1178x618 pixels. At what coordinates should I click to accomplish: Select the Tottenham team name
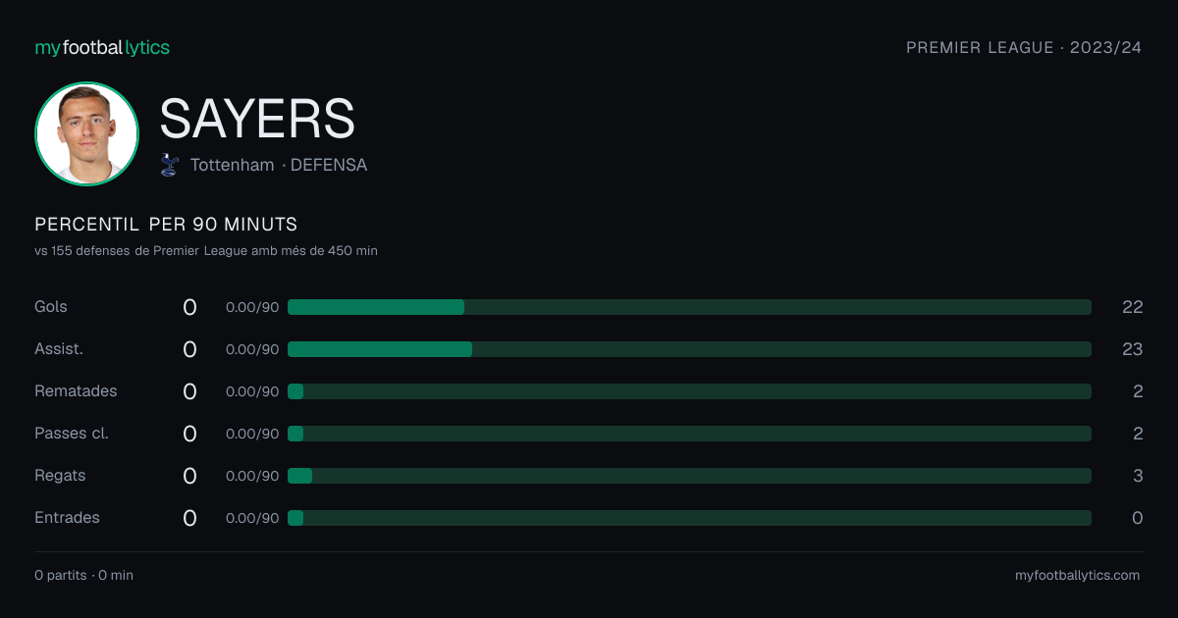pos(232,165)
